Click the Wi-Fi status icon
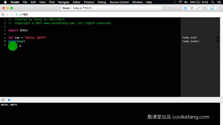223x125 pixels. 180,2
